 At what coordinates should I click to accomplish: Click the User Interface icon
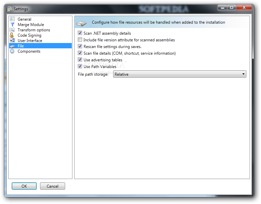12,40
